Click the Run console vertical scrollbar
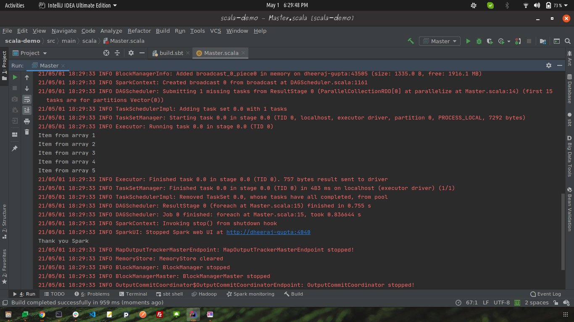The image size is (574, 322). tap(563, 232)
